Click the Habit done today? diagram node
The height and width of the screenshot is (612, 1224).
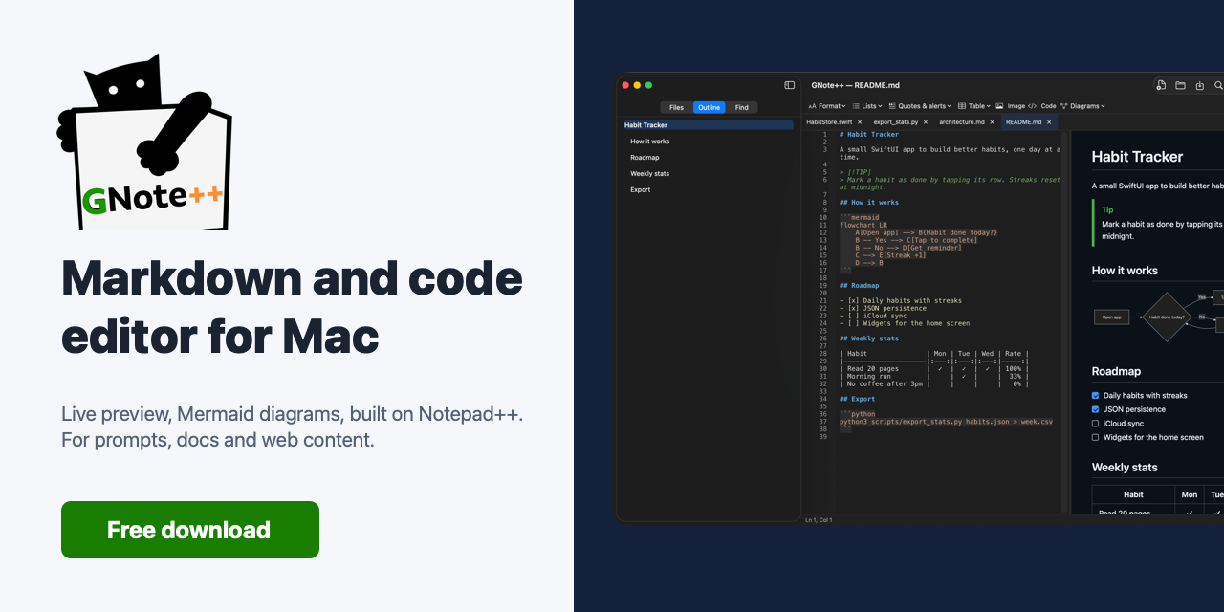click(x=1167, y=317)
